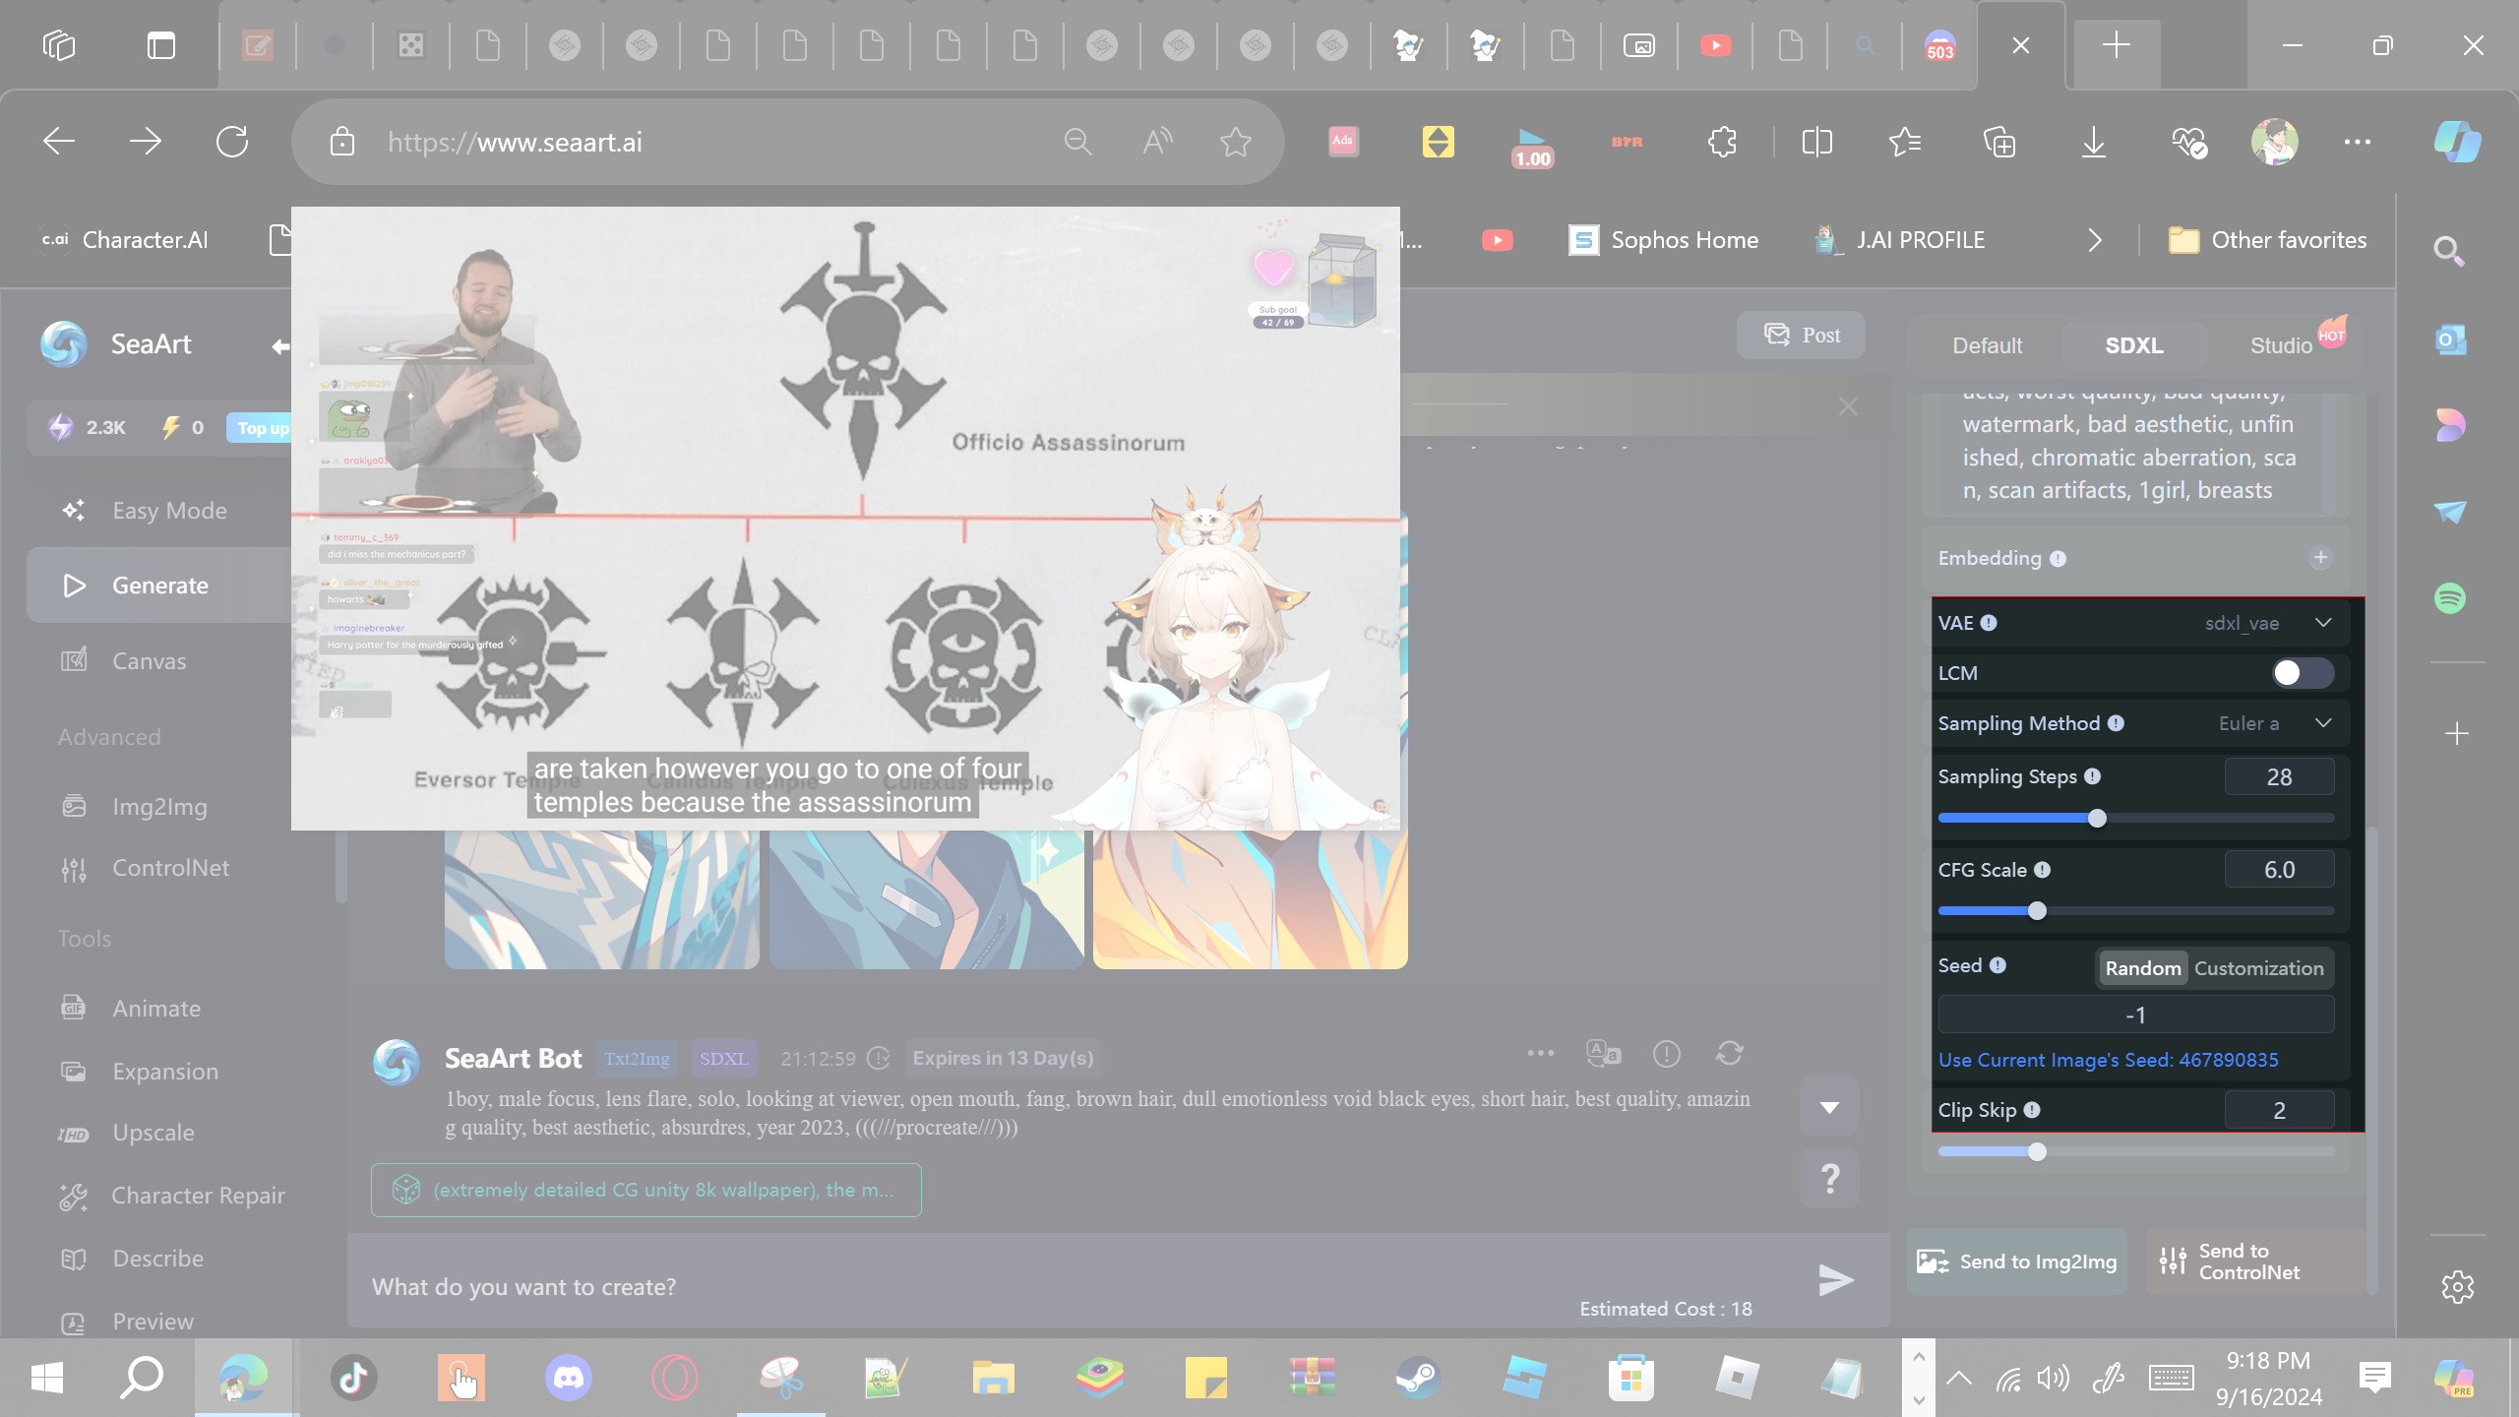Click the SeaArt logo

coord(64,344)
